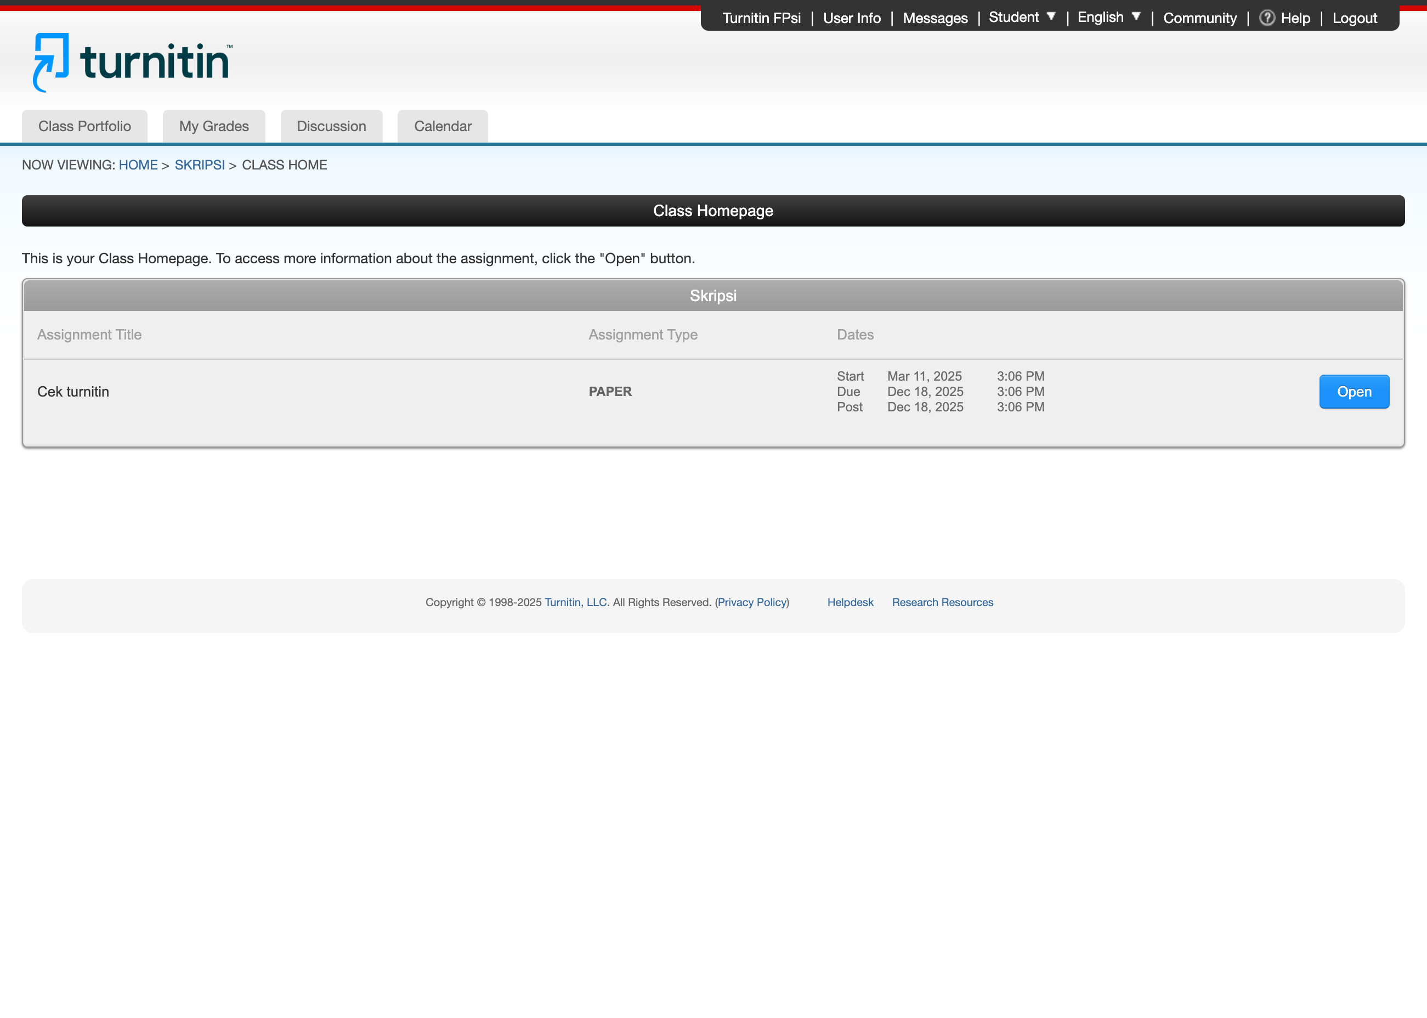Go to the Discussion tab
1427x1018 pixels.
point(332,126)
